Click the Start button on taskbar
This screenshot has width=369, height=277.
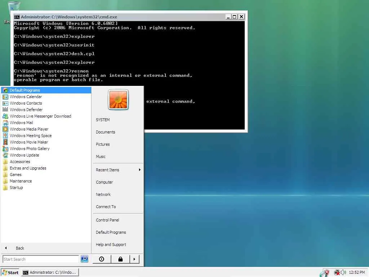pyautogui.click(x=10, y=272)
